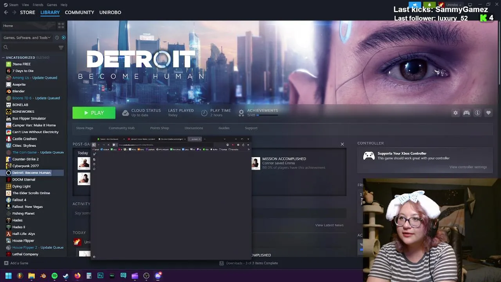The width and height of the screenshot is (501, 282).
Task: Show game info icon on Detroit page
Action: tap(478, 113)
